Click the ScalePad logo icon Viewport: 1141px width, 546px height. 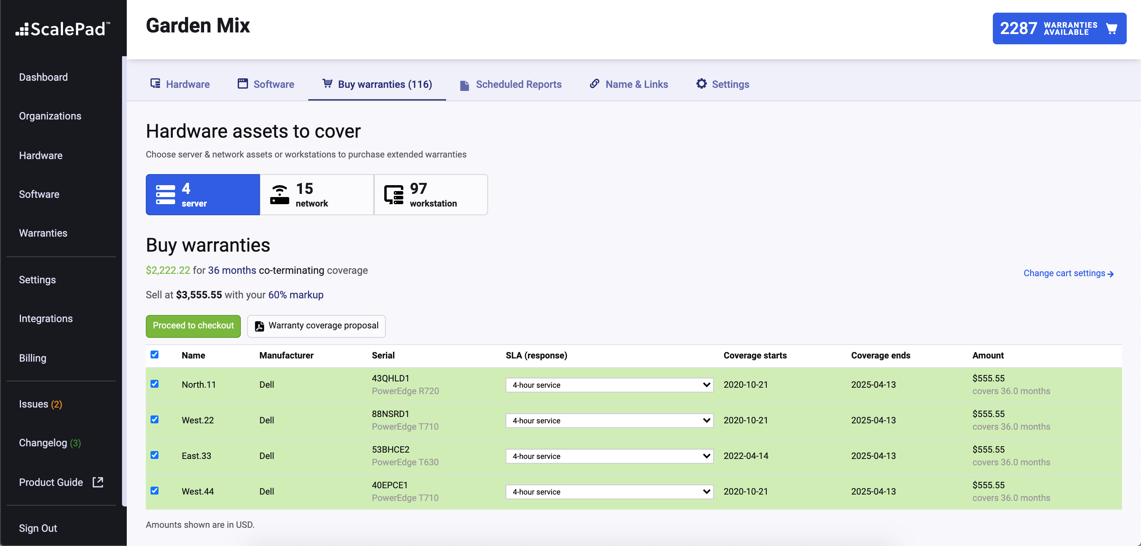tap(22, 29)
